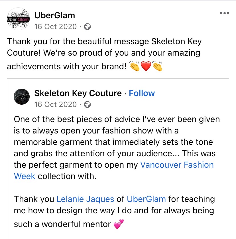Click the red heart emoji

pyautogui.click(x=146, y=66)
